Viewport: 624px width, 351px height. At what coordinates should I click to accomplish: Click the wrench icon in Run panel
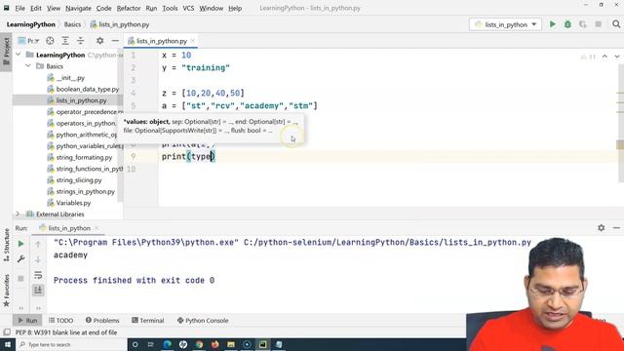click(21, 259)
